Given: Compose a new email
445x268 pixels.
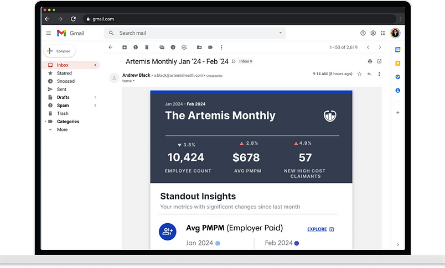Looking at the screenshot, I should [59, 51].
